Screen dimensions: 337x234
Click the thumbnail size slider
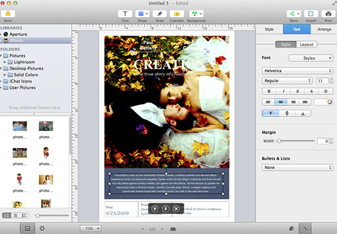(52, 215)
